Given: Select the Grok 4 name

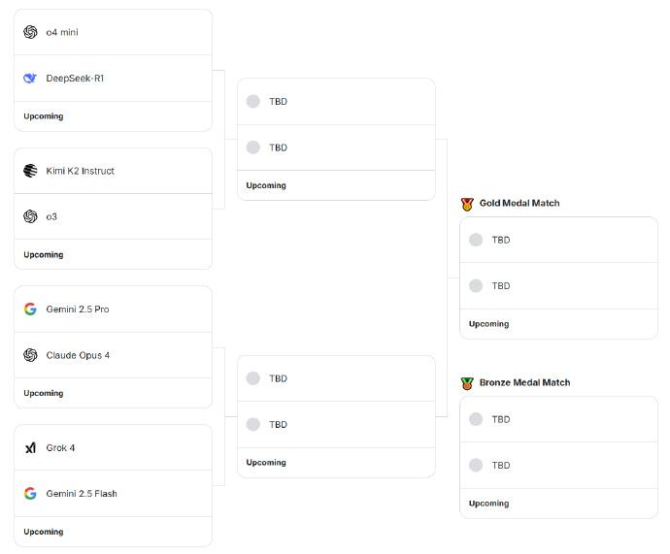Looking at the screenshot, I should [x=60, y=447].
